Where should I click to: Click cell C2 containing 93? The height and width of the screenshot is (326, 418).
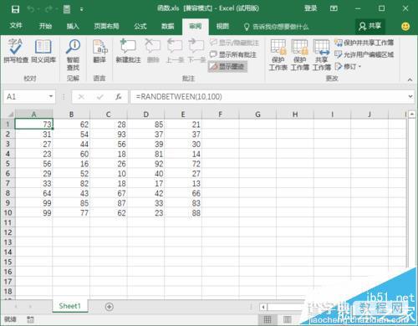click(x=109, y=135)
